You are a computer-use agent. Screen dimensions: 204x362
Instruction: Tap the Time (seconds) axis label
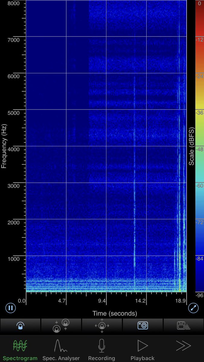[115, 313]
